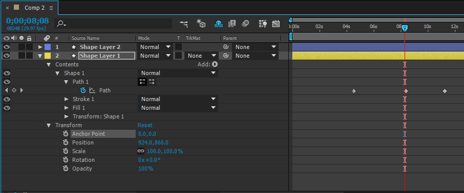The image size is (464, 193).
Task: Click the Transform Reset link
Action: [145, 125]
